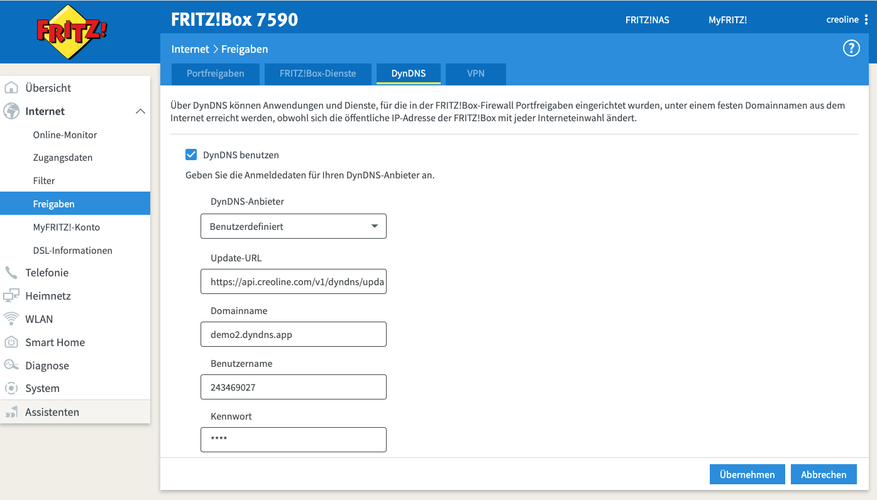This screenshot has height=500, width=877.
Task: Click the Smart Home icon
Action: [11, 342]
